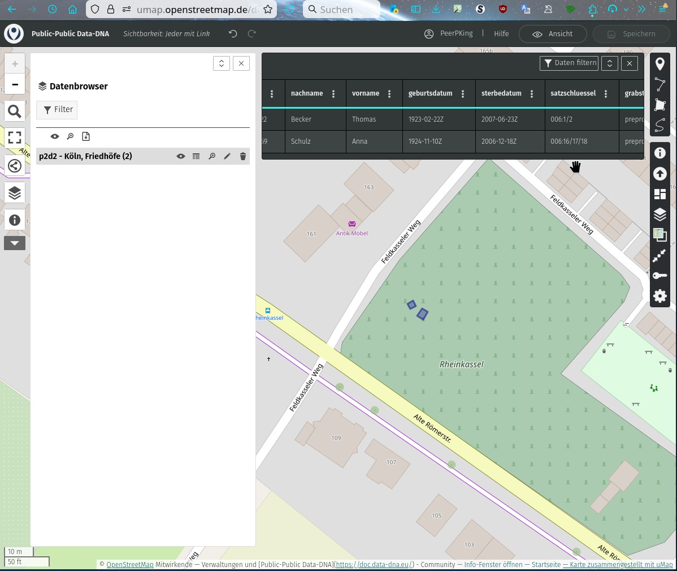Open the Hilfe menu

coord(501,33)
